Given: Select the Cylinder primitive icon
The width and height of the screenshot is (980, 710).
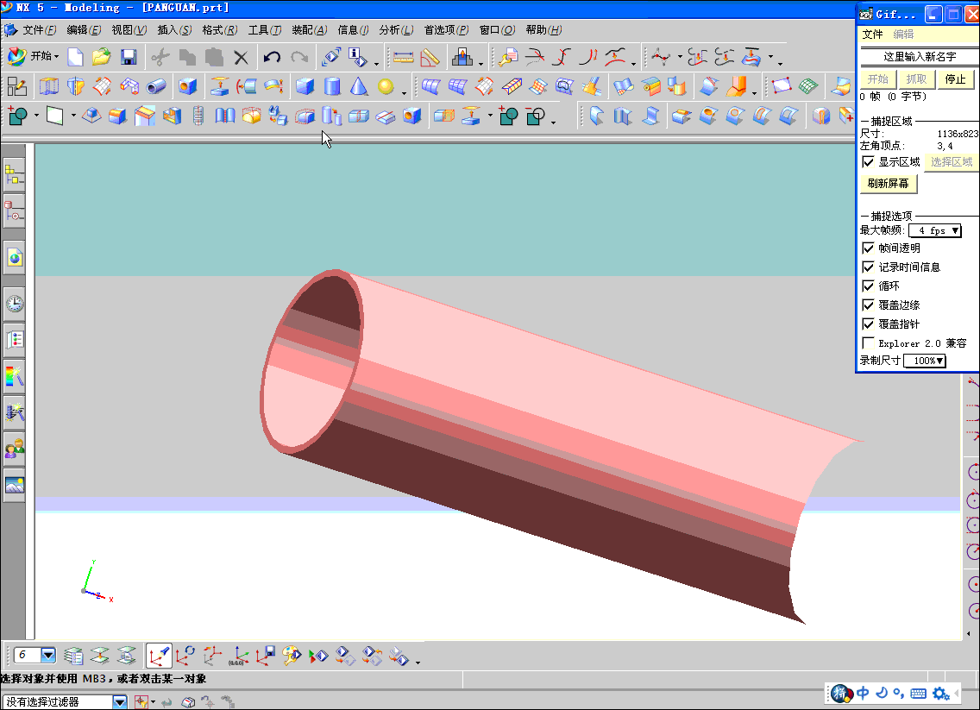Looking at the screenshot, I should (332, 86).
